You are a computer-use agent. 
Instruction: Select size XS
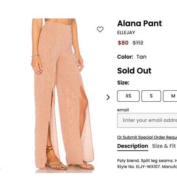click(128, 96)
